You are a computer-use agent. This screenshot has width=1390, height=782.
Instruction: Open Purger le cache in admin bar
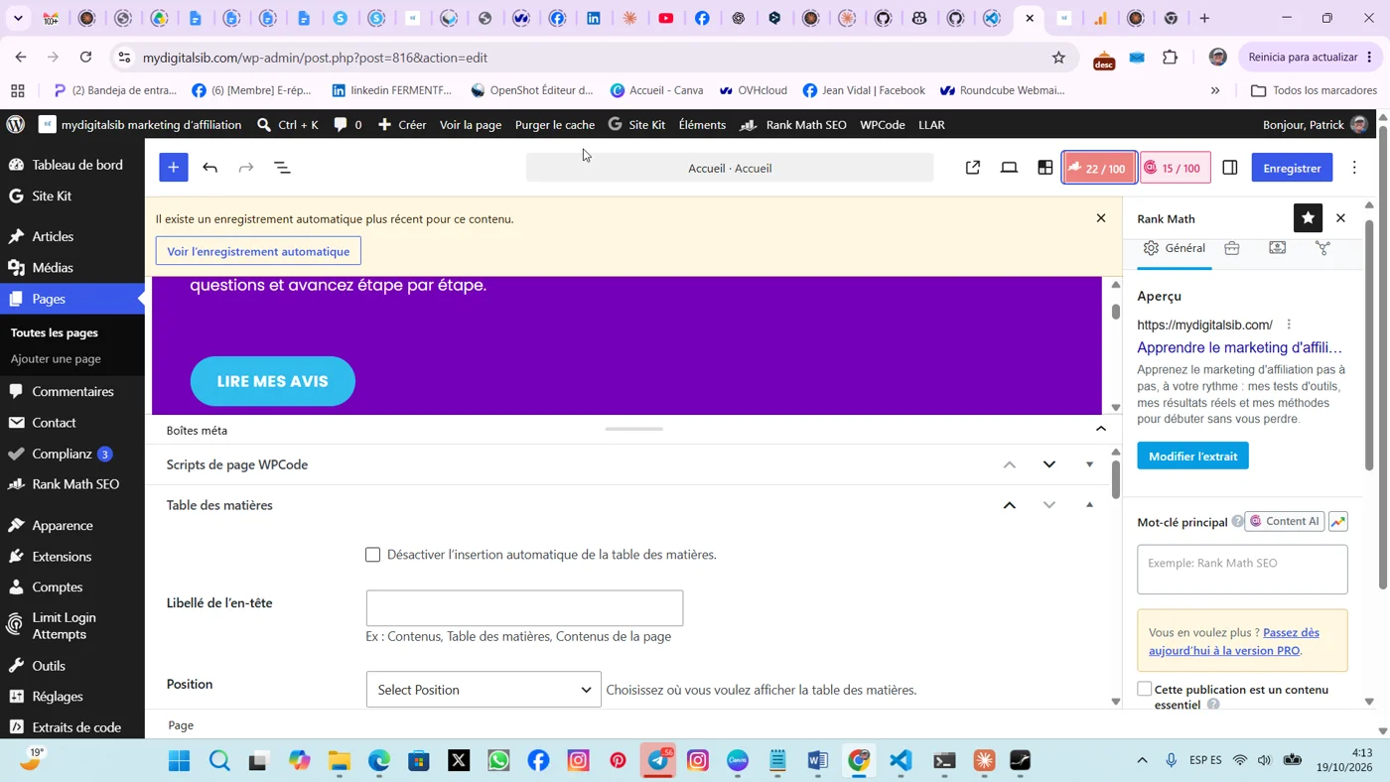tap(555, 124)
